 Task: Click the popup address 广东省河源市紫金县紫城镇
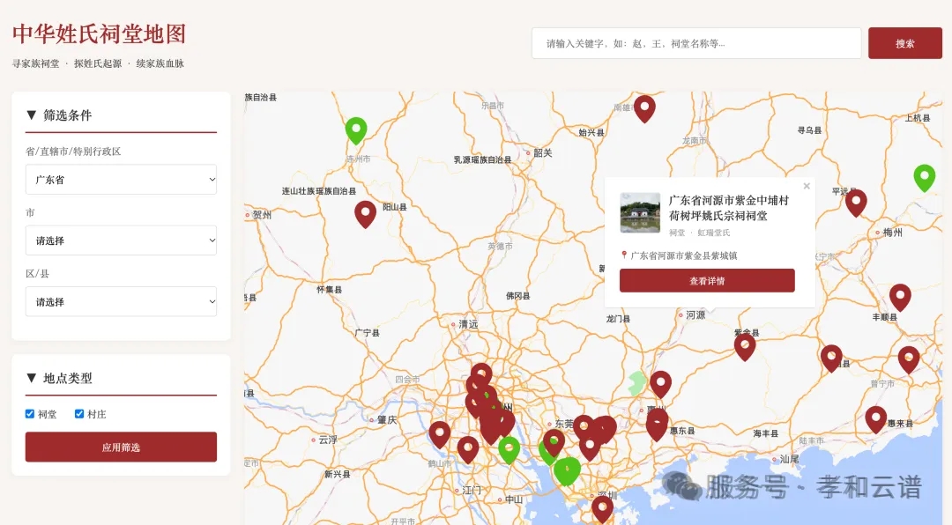pos(684,255)
